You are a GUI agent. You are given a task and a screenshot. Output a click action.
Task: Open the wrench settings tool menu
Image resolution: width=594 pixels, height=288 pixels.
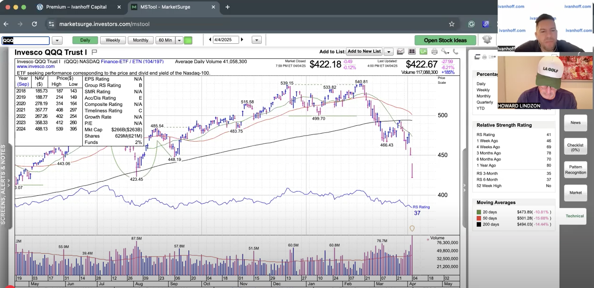[x=445, y=52]
